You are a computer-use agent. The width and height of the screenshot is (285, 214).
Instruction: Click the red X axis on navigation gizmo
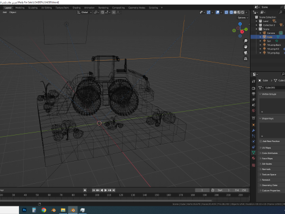242,32
